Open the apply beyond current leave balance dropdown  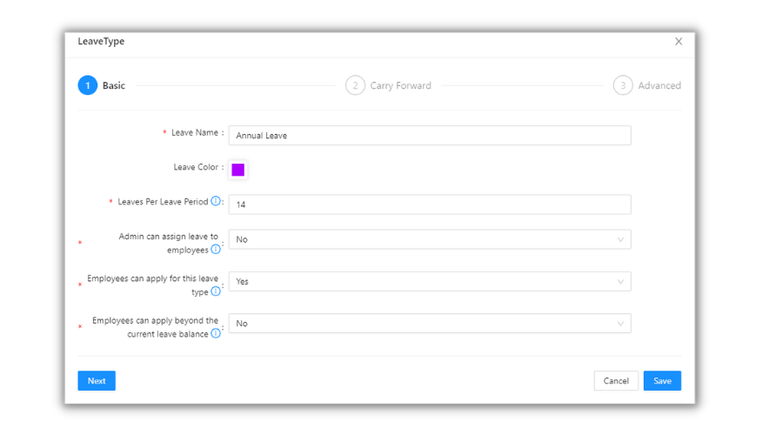click(430, 323)
